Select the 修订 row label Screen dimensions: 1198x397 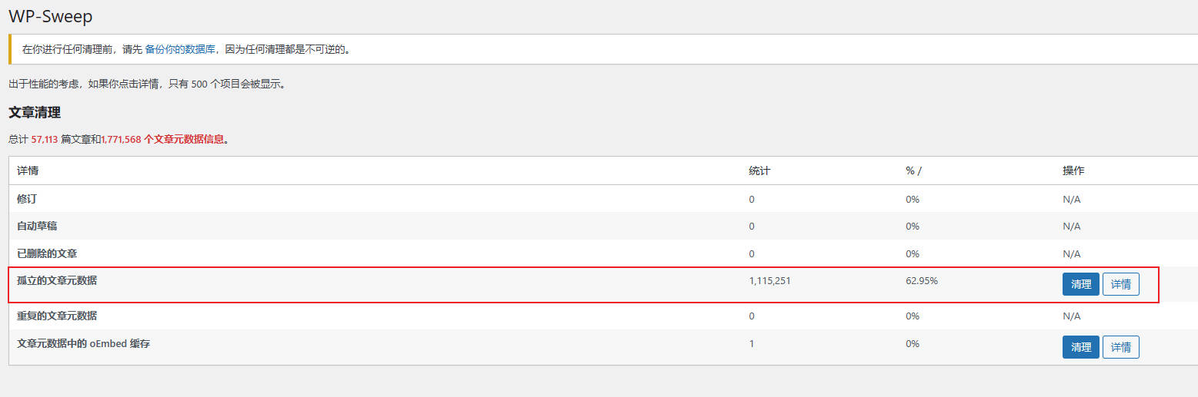pyautogui.click(x=27, y=199)
